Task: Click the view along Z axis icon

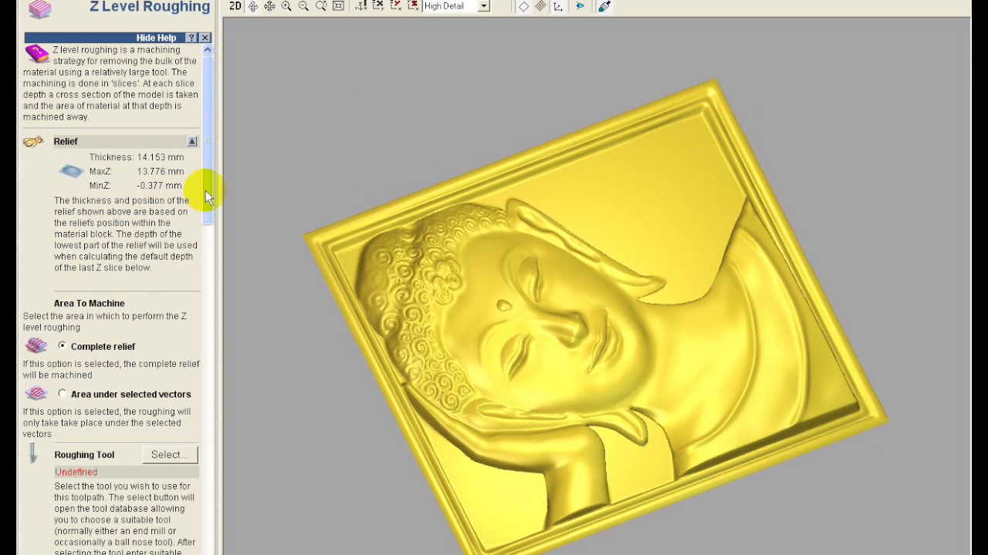Action: pyautogui.click(x=361, y=6)
